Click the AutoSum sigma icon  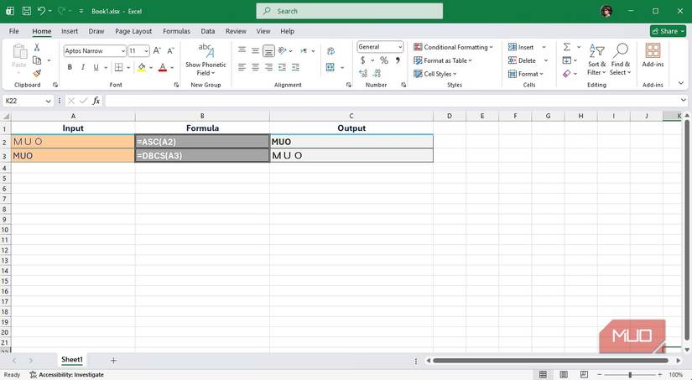coord(567,47)
